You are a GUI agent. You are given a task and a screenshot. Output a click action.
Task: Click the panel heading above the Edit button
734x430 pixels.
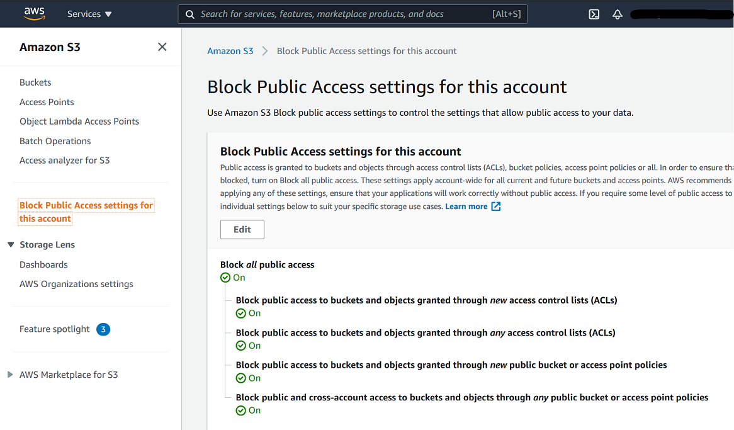(341, 151)
